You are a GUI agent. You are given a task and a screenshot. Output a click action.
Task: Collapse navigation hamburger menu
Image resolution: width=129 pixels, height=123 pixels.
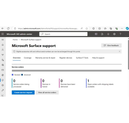3,40
